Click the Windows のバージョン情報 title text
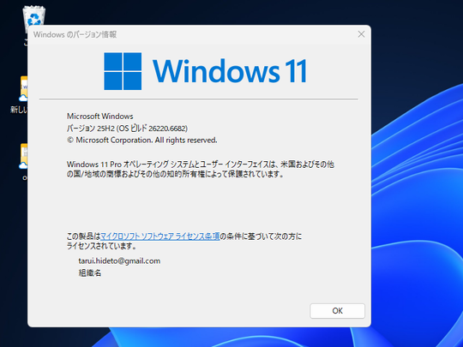 (75, 34)
